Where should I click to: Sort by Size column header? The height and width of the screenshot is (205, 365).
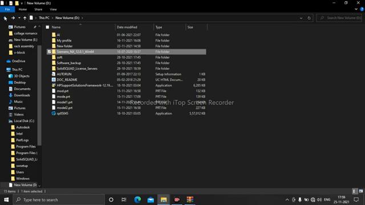pos(190,27)
